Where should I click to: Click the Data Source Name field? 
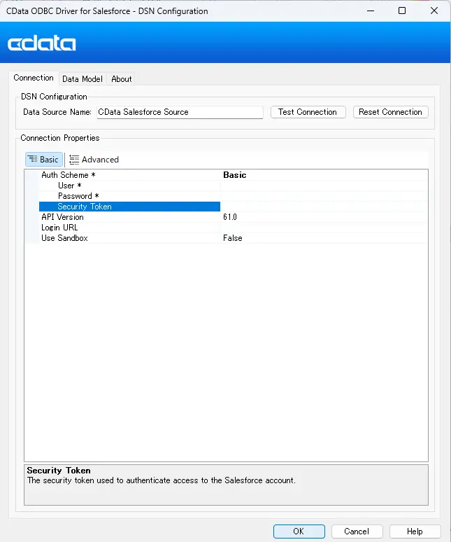point(180,112)
